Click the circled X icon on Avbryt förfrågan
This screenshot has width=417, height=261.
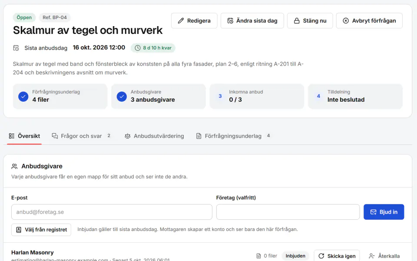(346, 21)
